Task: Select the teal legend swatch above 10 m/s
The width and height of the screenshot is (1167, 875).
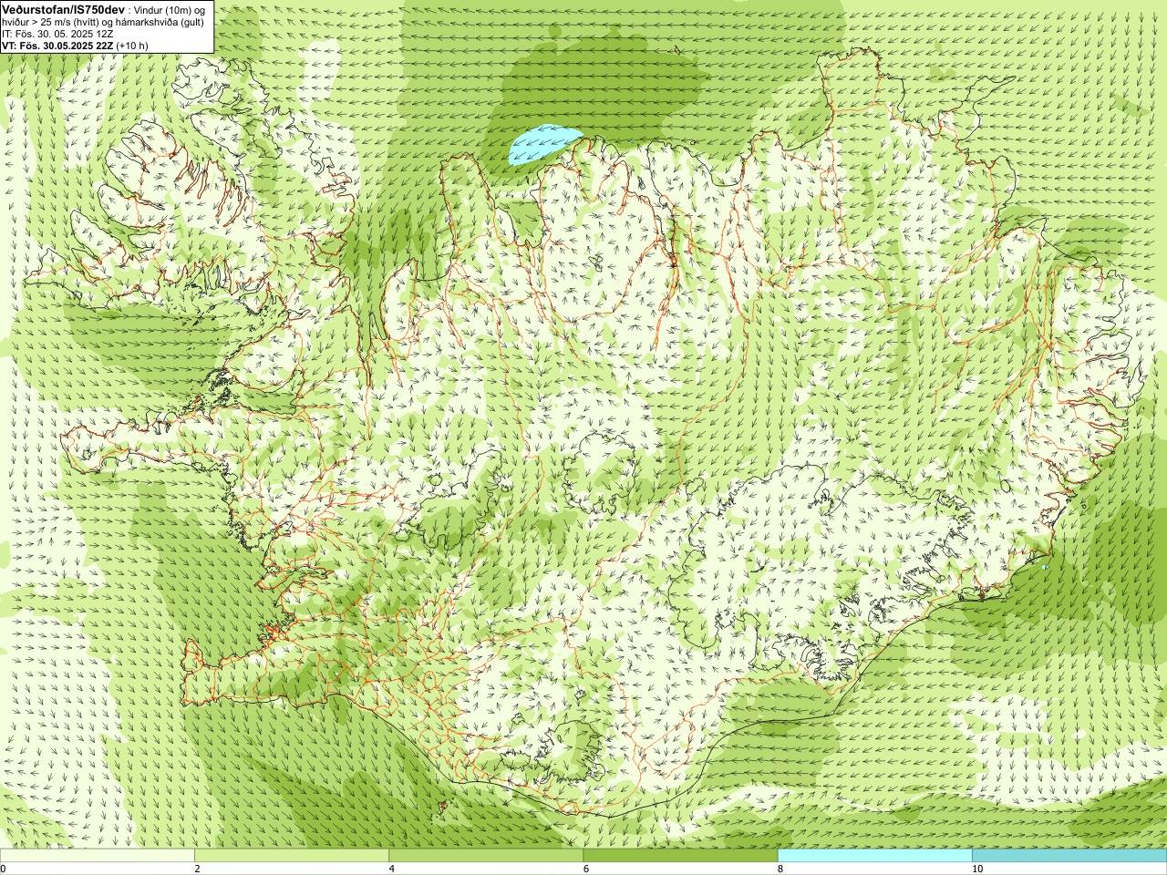Action: pos(1069,856)
